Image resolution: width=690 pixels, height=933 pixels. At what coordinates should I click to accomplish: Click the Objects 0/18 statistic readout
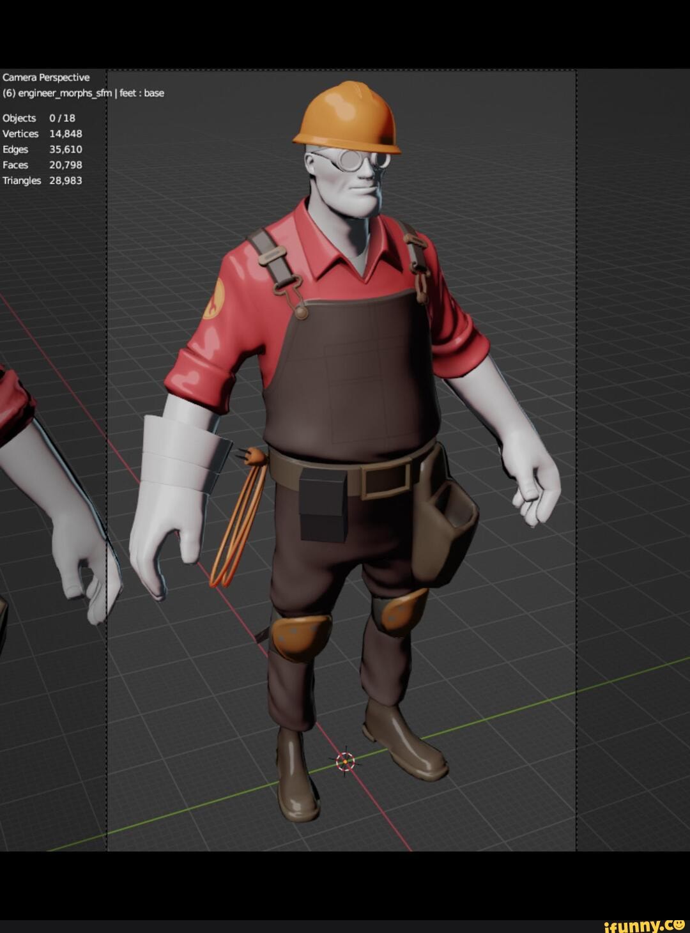38,118
